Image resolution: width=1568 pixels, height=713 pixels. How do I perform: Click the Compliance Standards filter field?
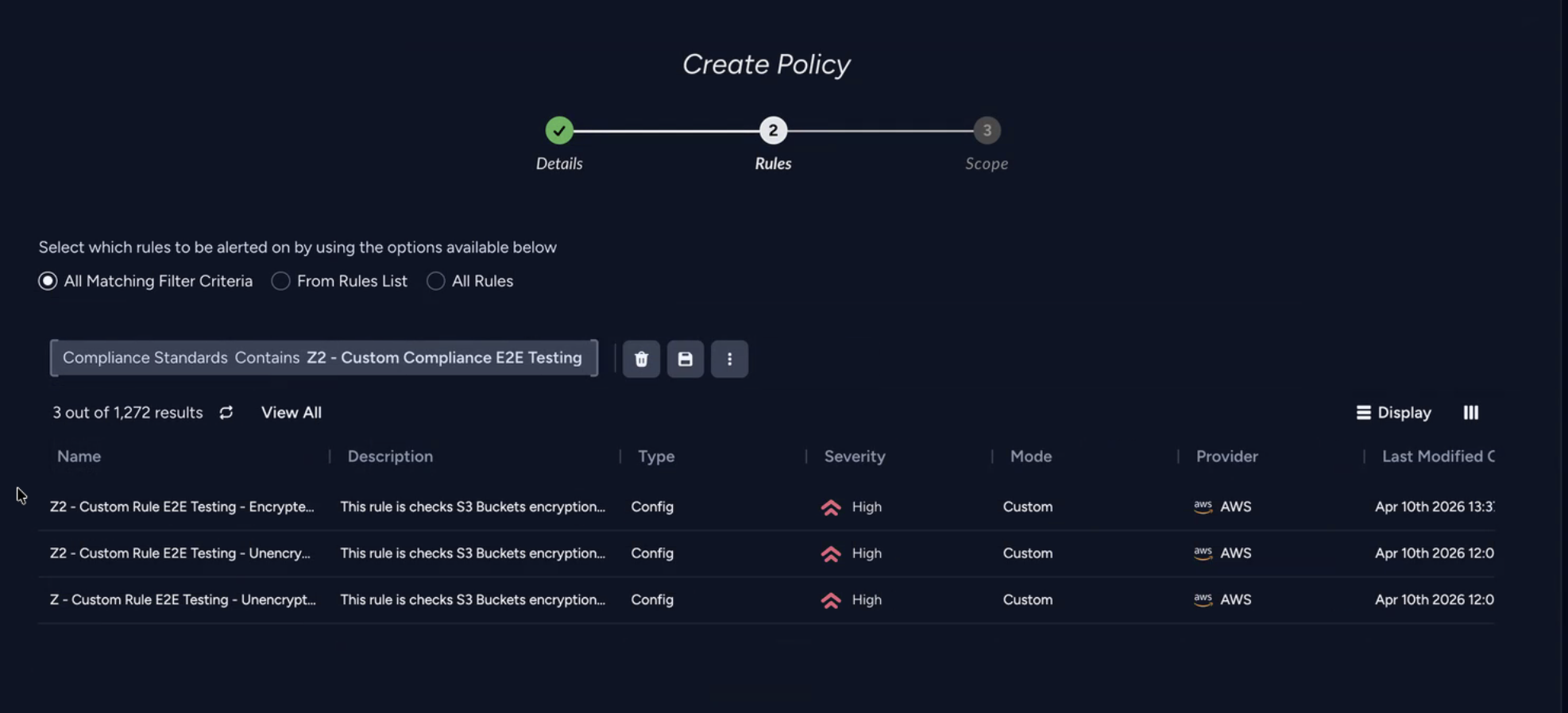[324, 358]
